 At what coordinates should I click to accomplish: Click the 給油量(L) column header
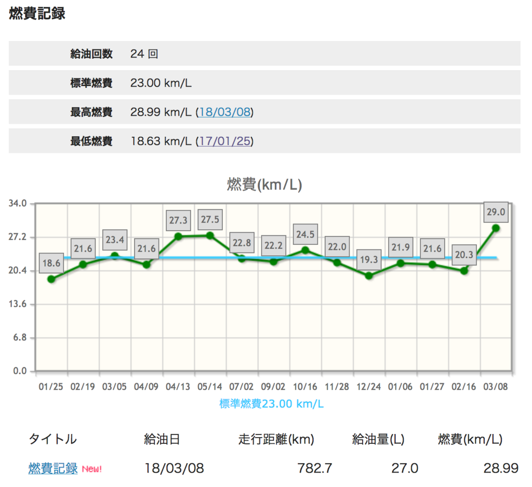tap(378, 439)
